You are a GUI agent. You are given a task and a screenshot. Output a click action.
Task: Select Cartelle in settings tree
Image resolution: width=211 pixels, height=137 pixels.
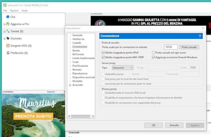pos(77,43)
